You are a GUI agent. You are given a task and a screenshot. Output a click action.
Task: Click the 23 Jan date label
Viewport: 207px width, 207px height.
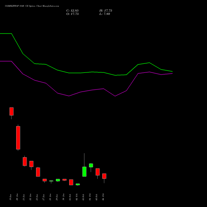37,197
